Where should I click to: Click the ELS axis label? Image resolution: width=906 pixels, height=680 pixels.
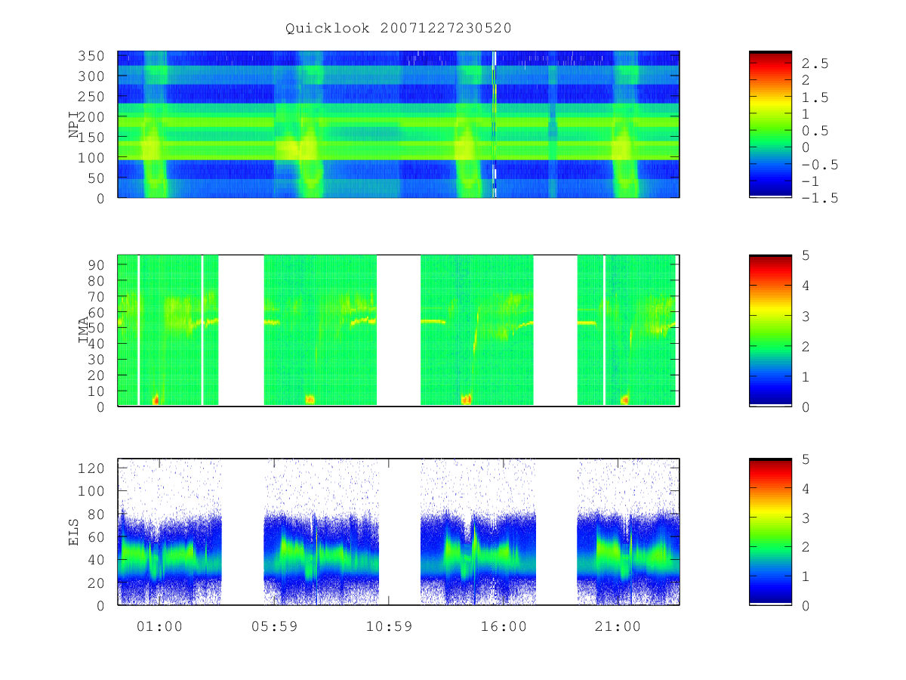[x=74, y=532]
